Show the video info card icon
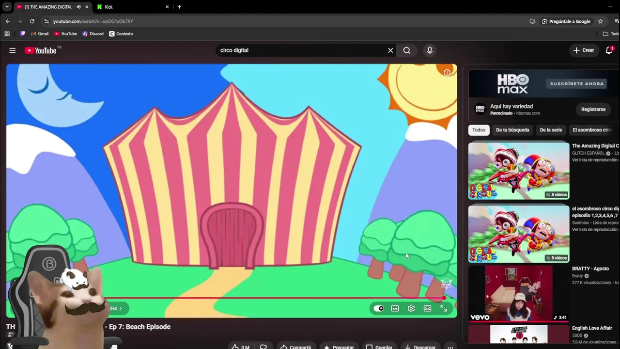Image resolution: width=620 pixels, height=349 pixels. click(x=447, y=73)
